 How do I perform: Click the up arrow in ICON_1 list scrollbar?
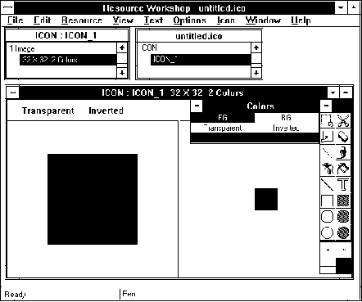pyautogui.click(x=122, y=47)
